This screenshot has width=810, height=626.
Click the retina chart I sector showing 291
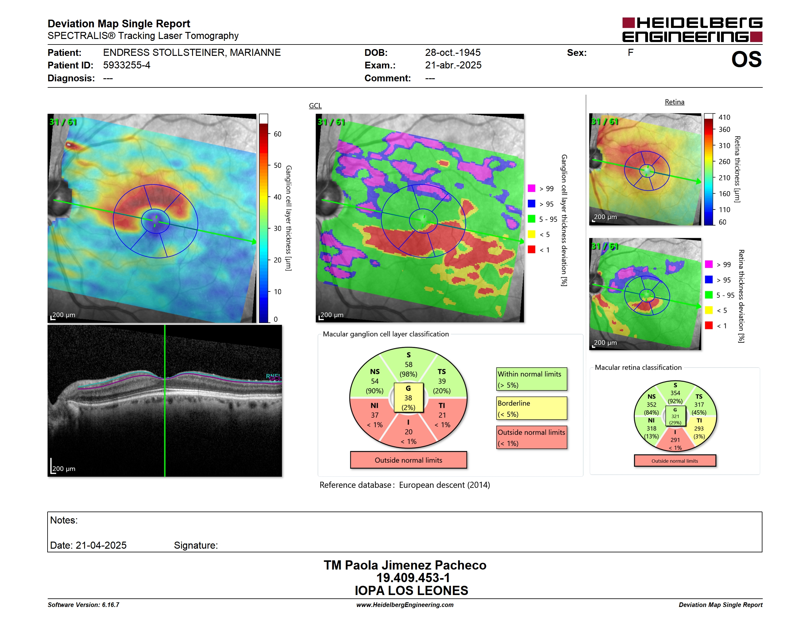click(675, 440)
